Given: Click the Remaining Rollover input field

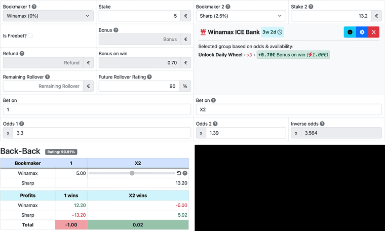Looking at the screenshot, I should pyautogui.click(x=43, y=86).
